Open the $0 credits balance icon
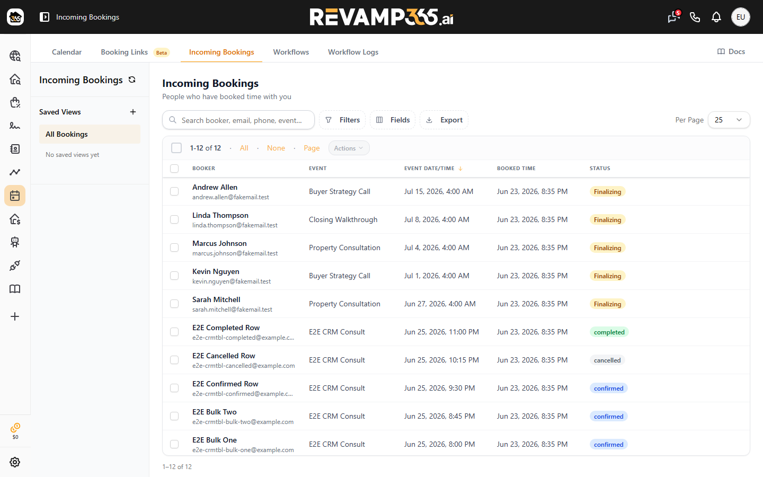The image size is (763, 477). pyautogui.click(x=15, y=431)
